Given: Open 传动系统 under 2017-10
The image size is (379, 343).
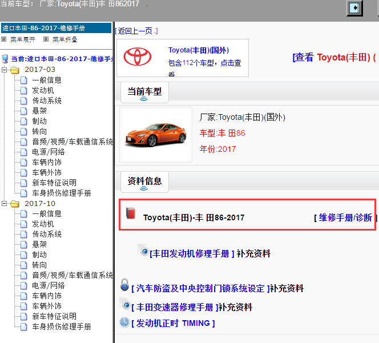Looking at the screenshot, I should pos(47,234).
